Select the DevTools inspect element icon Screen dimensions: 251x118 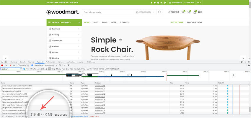pos(2,62)
